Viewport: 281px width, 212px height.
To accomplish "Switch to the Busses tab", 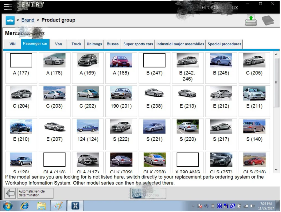I will 113,44.
